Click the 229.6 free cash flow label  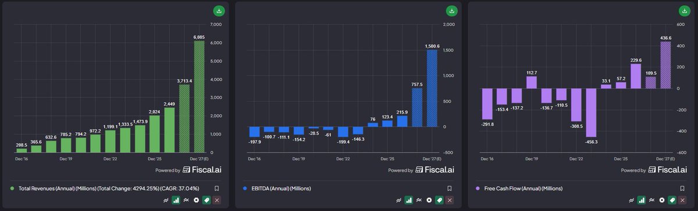[x=636, y=60]
